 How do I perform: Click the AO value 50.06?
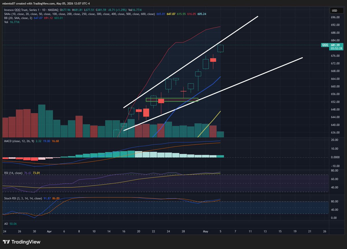(x=12, y=224)
